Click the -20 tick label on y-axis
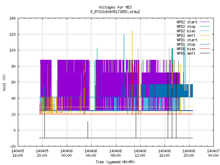 (12, 146)
